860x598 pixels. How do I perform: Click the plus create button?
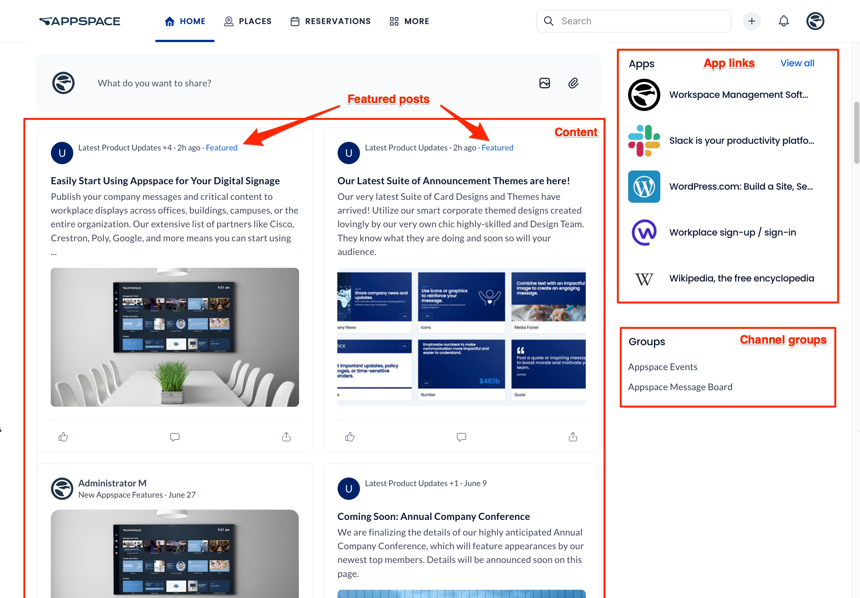pyautogui.click(x=751, y=21)
